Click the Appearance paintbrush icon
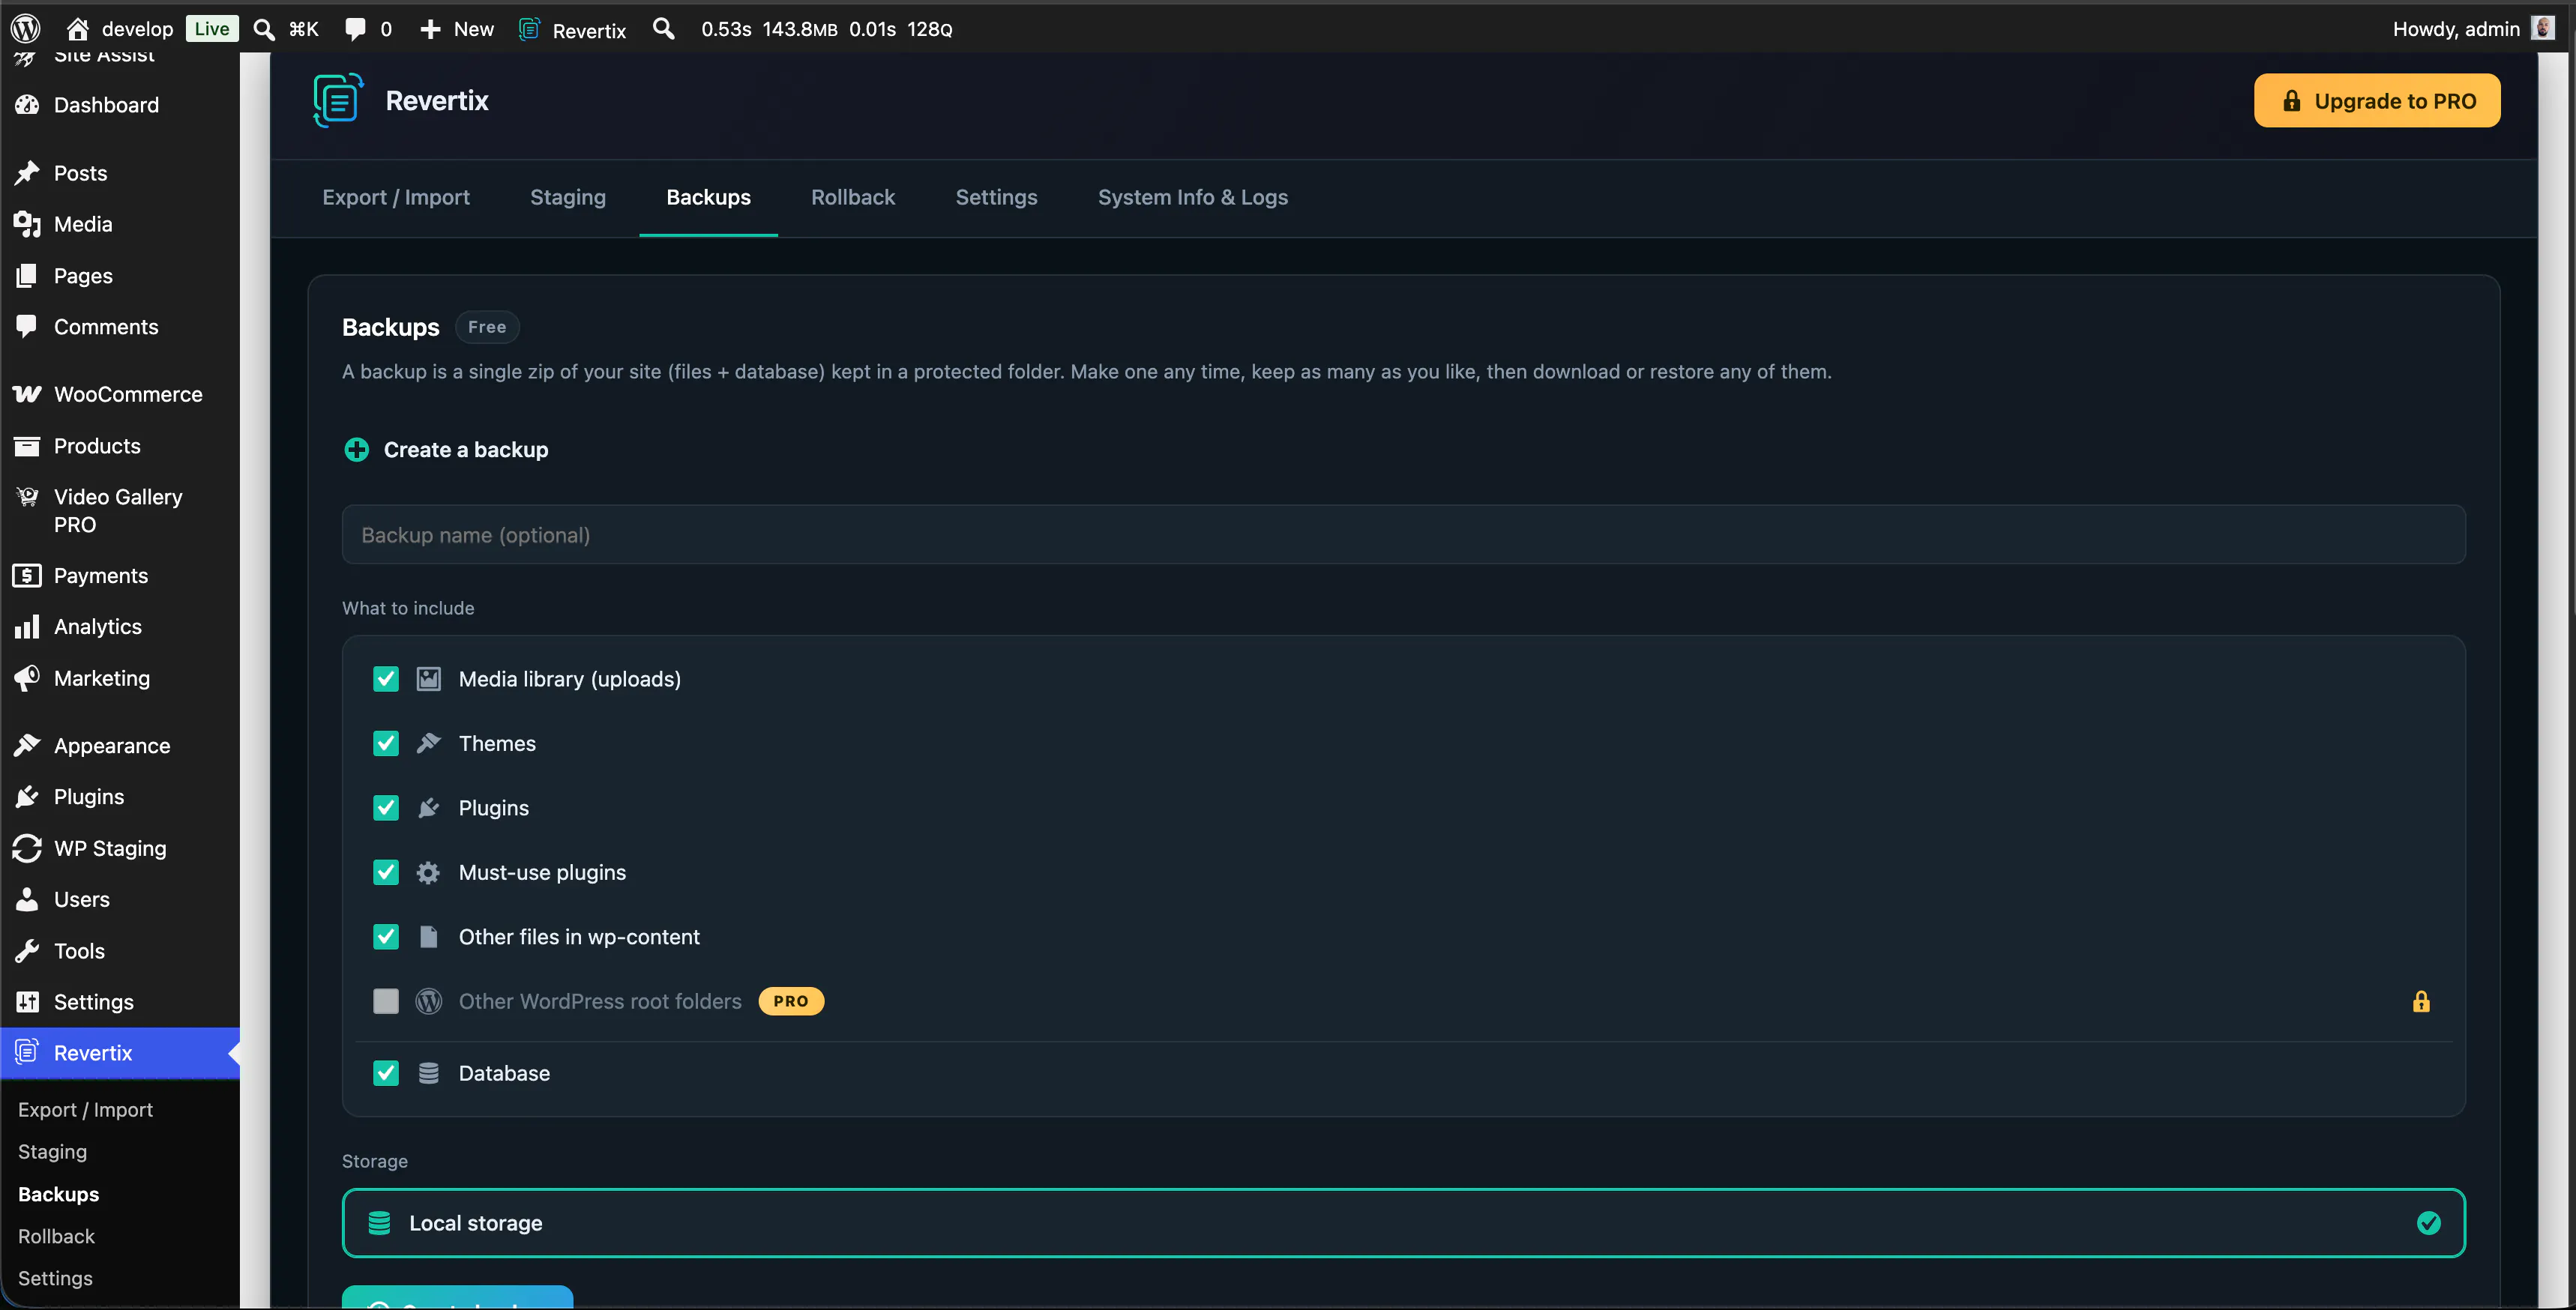The height and width of the screenshot is (1310, 2576). (27, 745)
